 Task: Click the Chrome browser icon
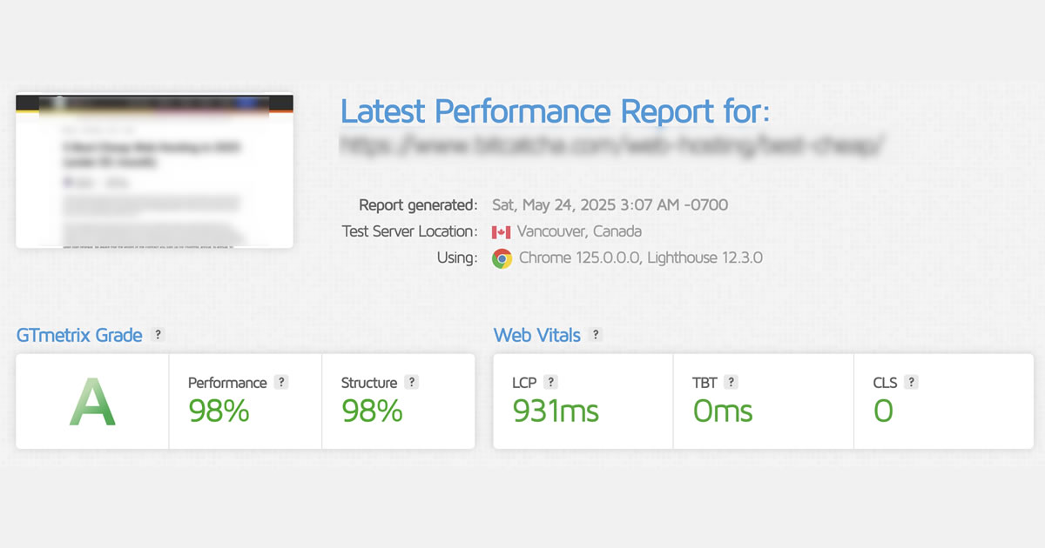(x=503, y=257)
